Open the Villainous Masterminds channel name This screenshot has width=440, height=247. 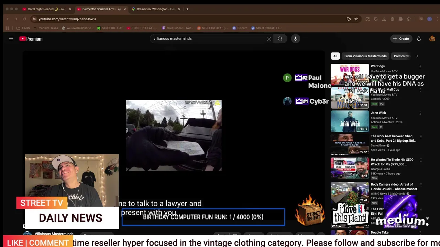54,234
